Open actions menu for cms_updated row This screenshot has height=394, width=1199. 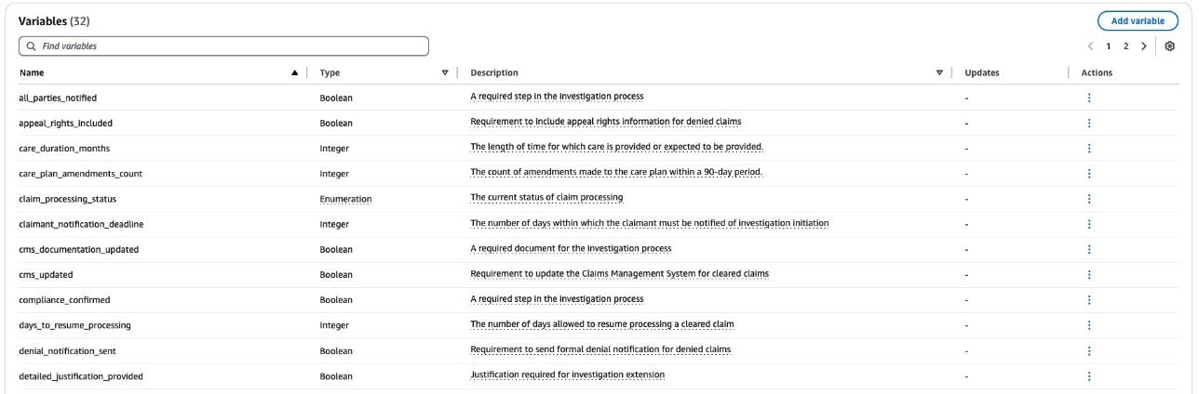(x=1088, y=274)
